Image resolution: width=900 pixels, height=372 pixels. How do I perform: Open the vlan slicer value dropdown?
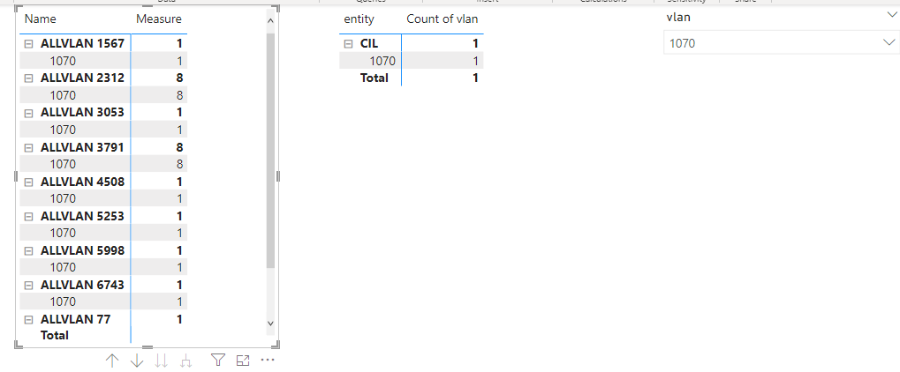point(889,42)
